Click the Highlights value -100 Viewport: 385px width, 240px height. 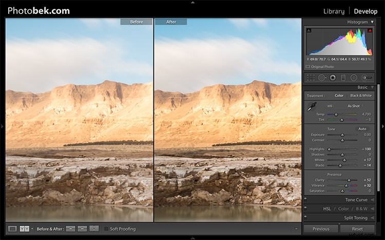pyautogui.click(x=367, y=149)
